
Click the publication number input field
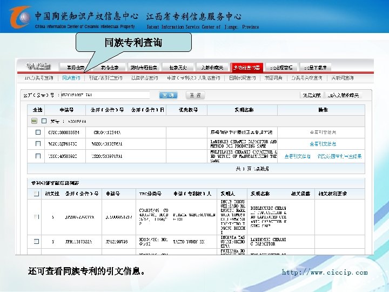coord(105,95)
